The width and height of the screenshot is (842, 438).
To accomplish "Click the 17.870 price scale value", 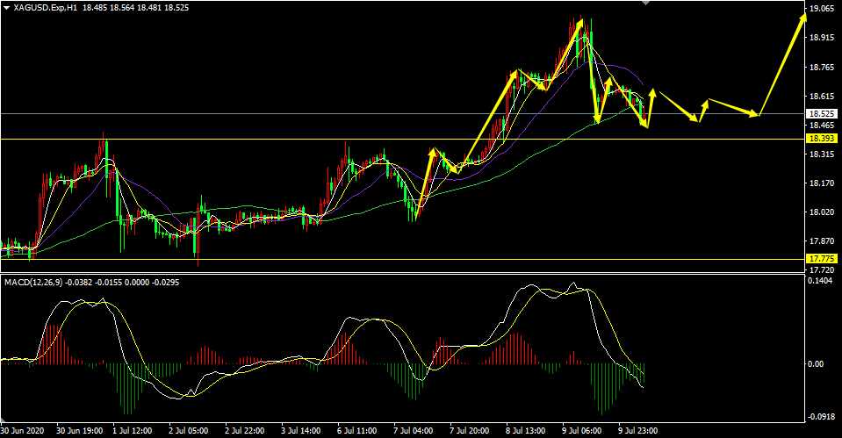I will click(x=821, y=241).
